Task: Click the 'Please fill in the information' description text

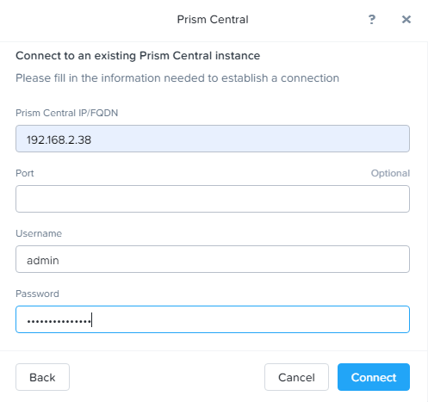Action: point(177,78)
